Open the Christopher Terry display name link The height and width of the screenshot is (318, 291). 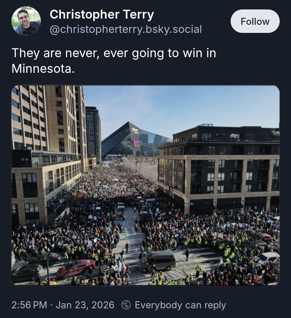coord(102,15)
